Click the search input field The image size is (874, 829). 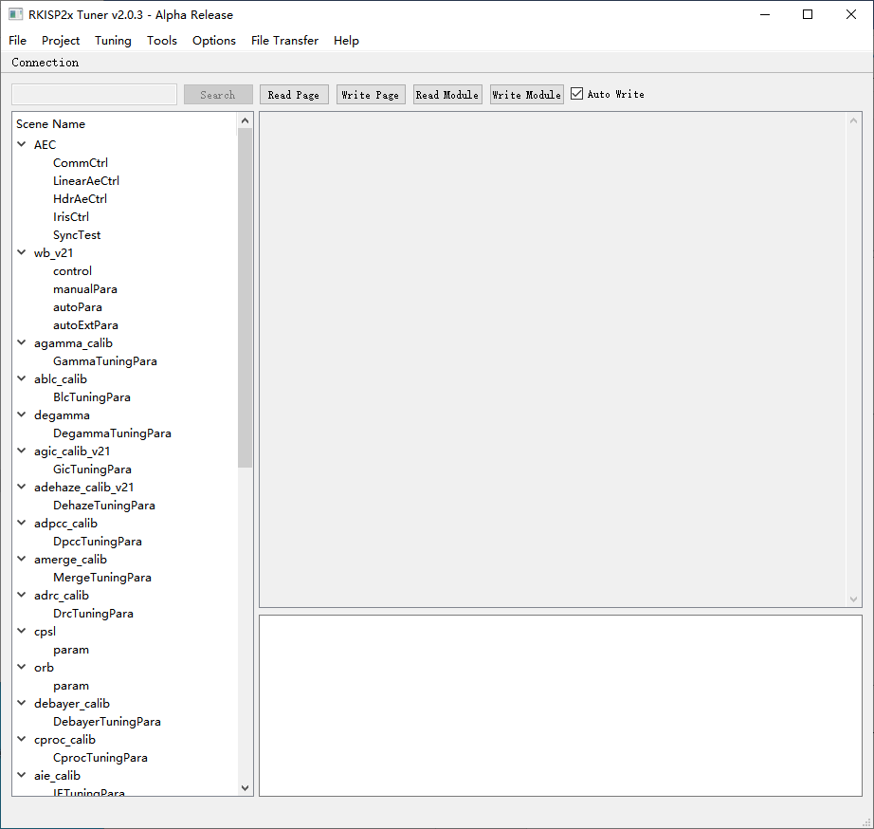(94, 95)
